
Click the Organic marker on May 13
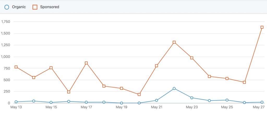(16, 102)
